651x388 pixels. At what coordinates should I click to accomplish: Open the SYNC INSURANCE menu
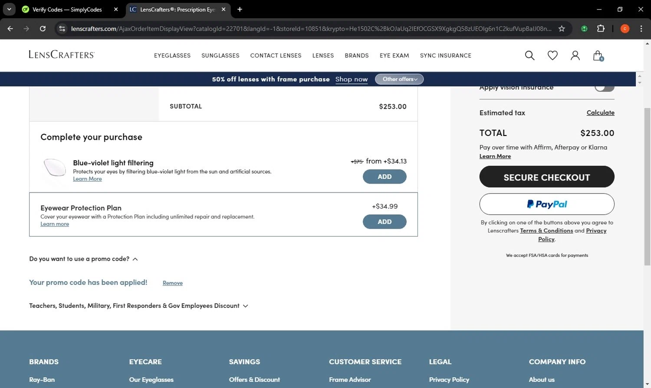pos(446,55)
